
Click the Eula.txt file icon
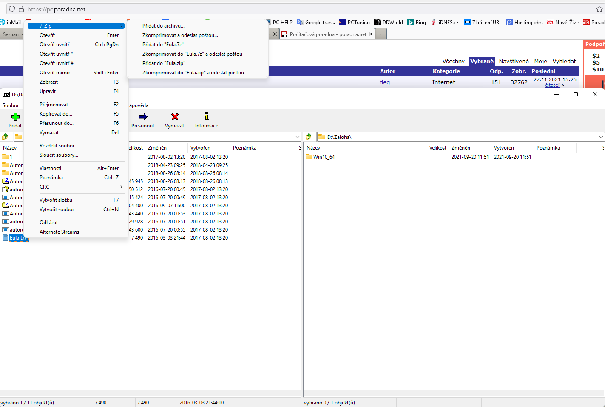[x=6, y=238]
